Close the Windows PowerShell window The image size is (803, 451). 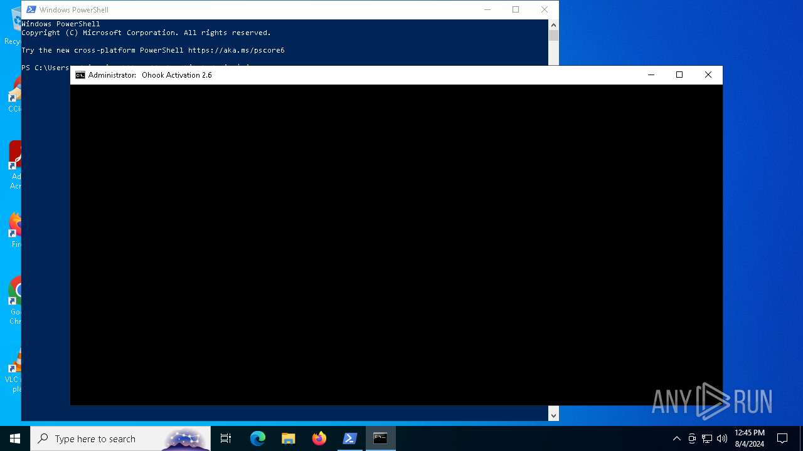(545, 9)
